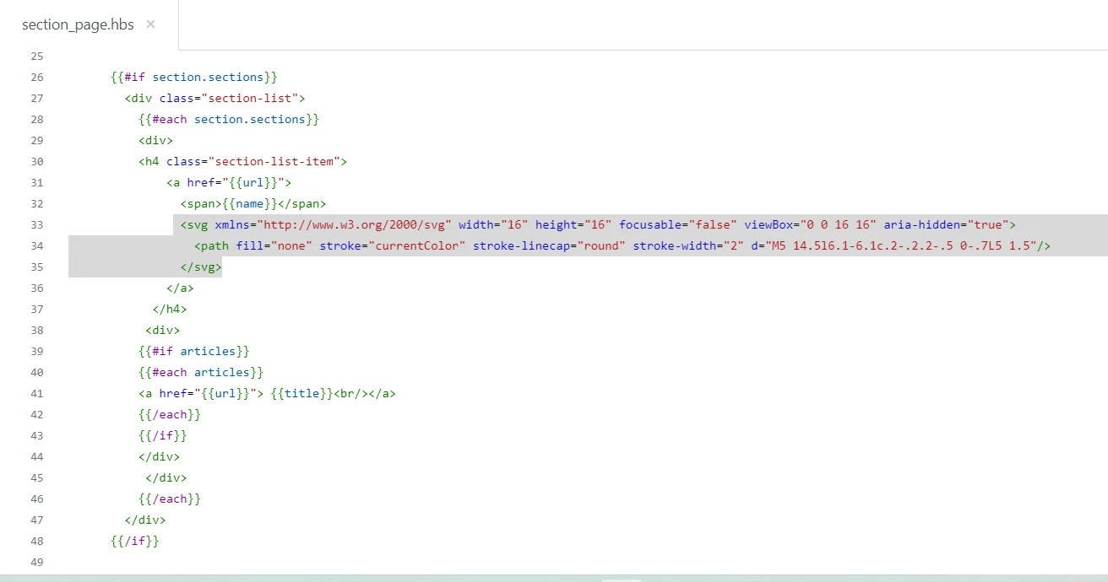Viewport: 1108px width, 582px height.
Task: Click the "{{#each articles}}" line
Action: 201,373
